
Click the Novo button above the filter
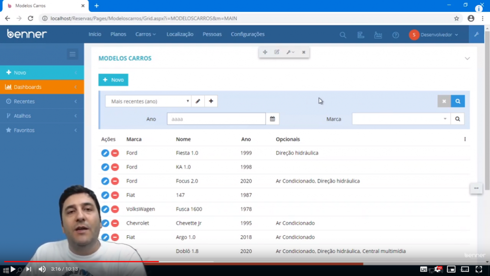coord(113,80)
